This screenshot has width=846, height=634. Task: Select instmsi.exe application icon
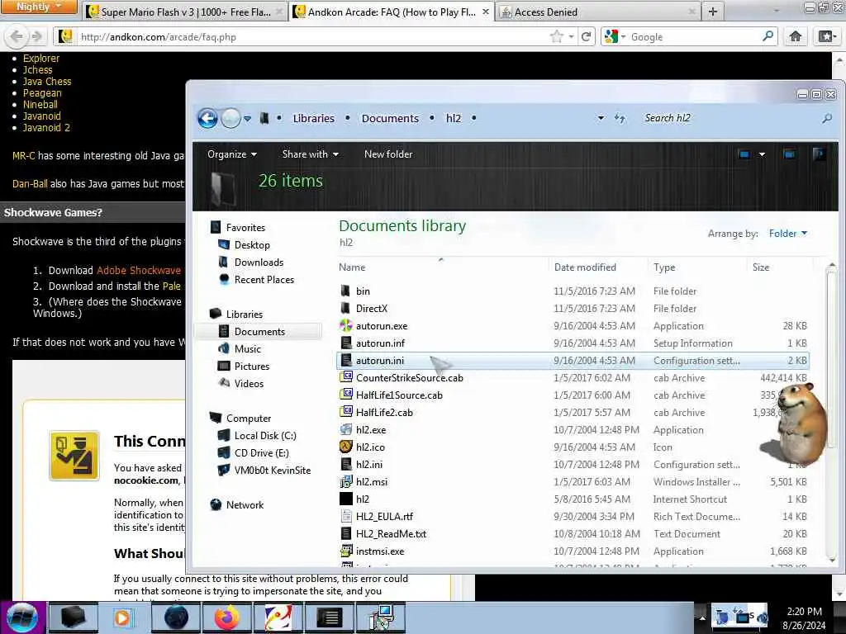point(346,551)
